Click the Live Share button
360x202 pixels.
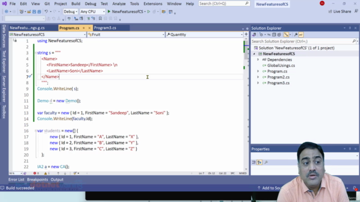(x=340, y=11)
